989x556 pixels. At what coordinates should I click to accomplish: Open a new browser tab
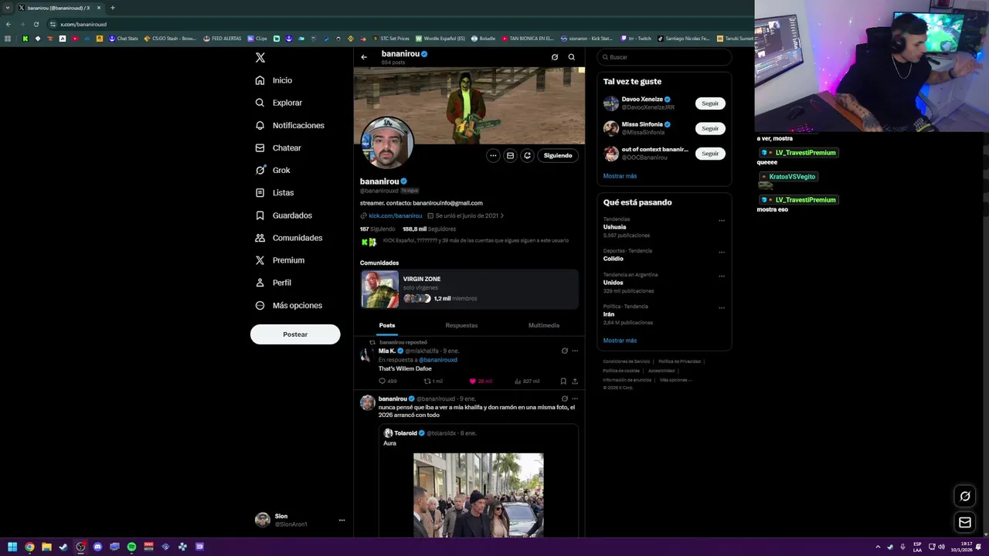click(x=112, y=8)
